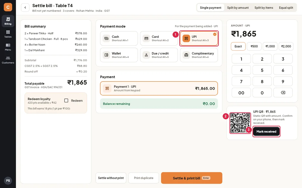This screenshot has height=188, width=302.
Task: Select Card payment mode
Action: [159, 38]
